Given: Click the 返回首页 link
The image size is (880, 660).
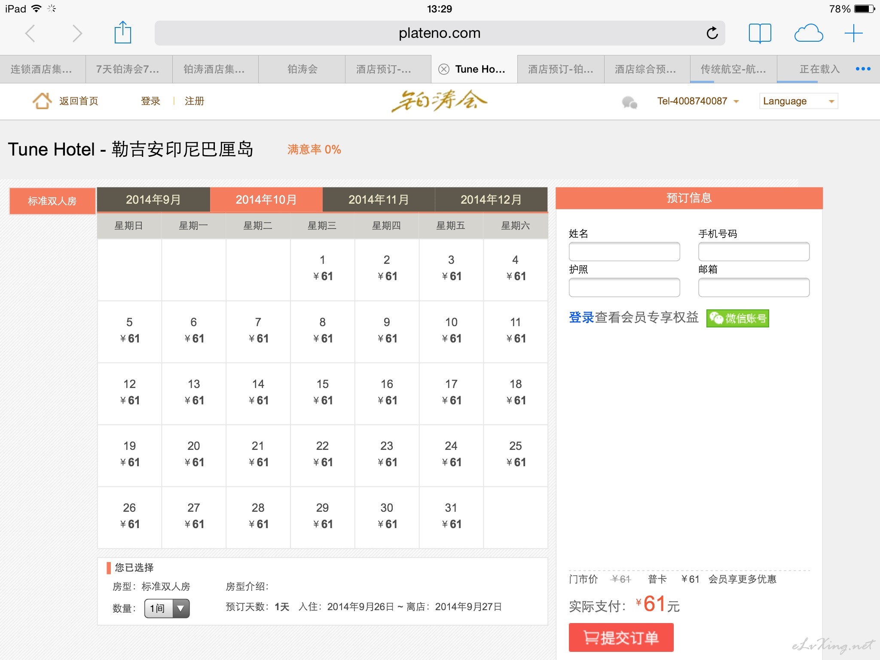Looking at the screenshot, I should 79,101.
